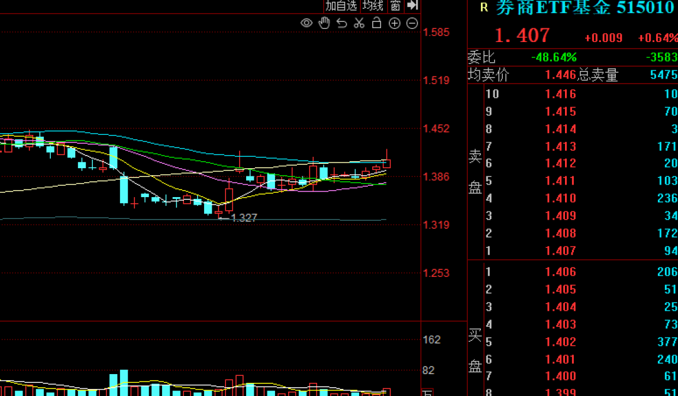Click the yellow R marker icon
This screenshot has width=678, height=396.
(x=483, y=8)
